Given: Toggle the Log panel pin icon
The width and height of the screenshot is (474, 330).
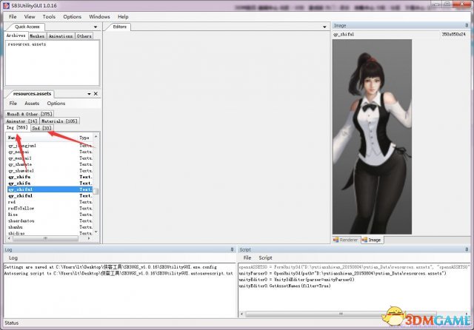Looking at the screenshot, I should coord(232,249).
